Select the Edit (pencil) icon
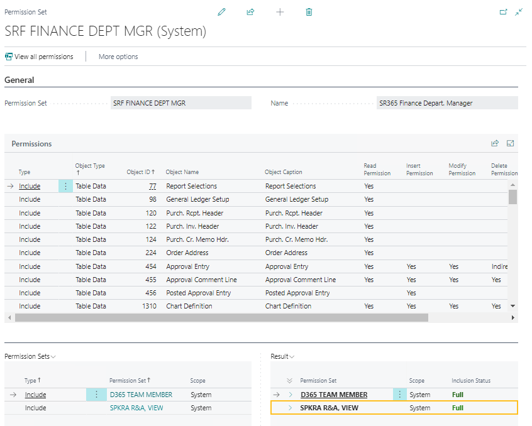The width and height of the screenshot is (532, 426). [221, 11]
